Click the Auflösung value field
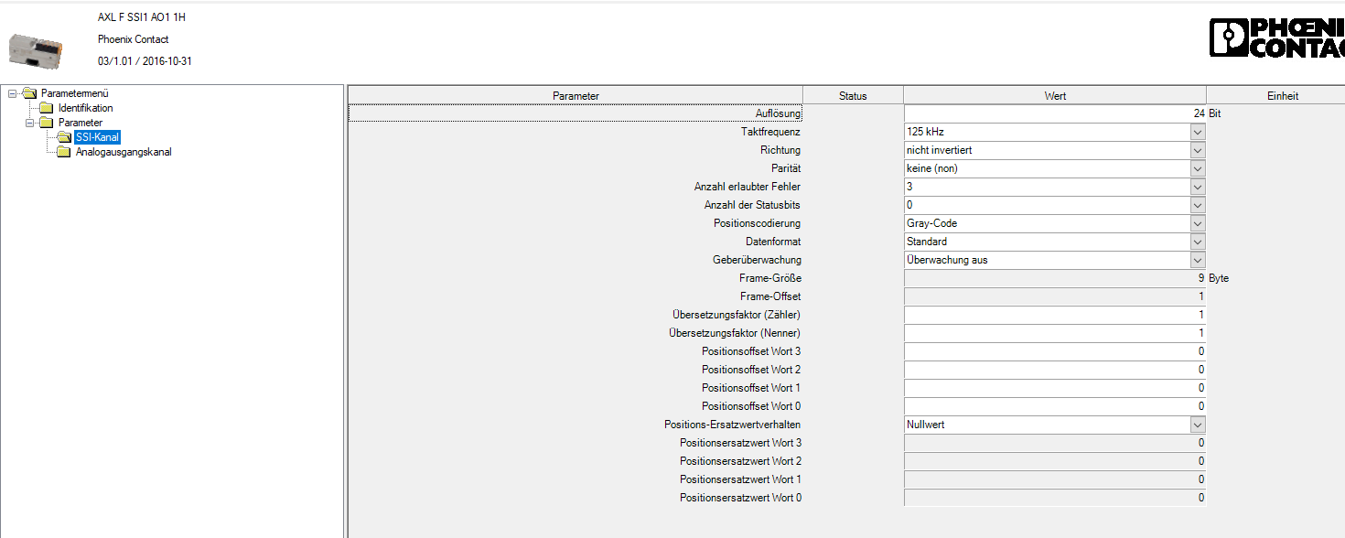The width and height of the screenshot is (1345, 538). 1052,113
